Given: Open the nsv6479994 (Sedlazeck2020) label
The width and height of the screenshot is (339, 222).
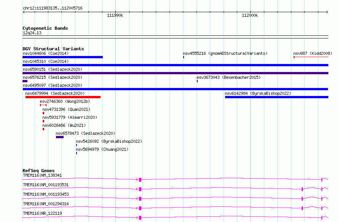Looking at the screenshot, I should pyautogui.click(x=55, y=93).
